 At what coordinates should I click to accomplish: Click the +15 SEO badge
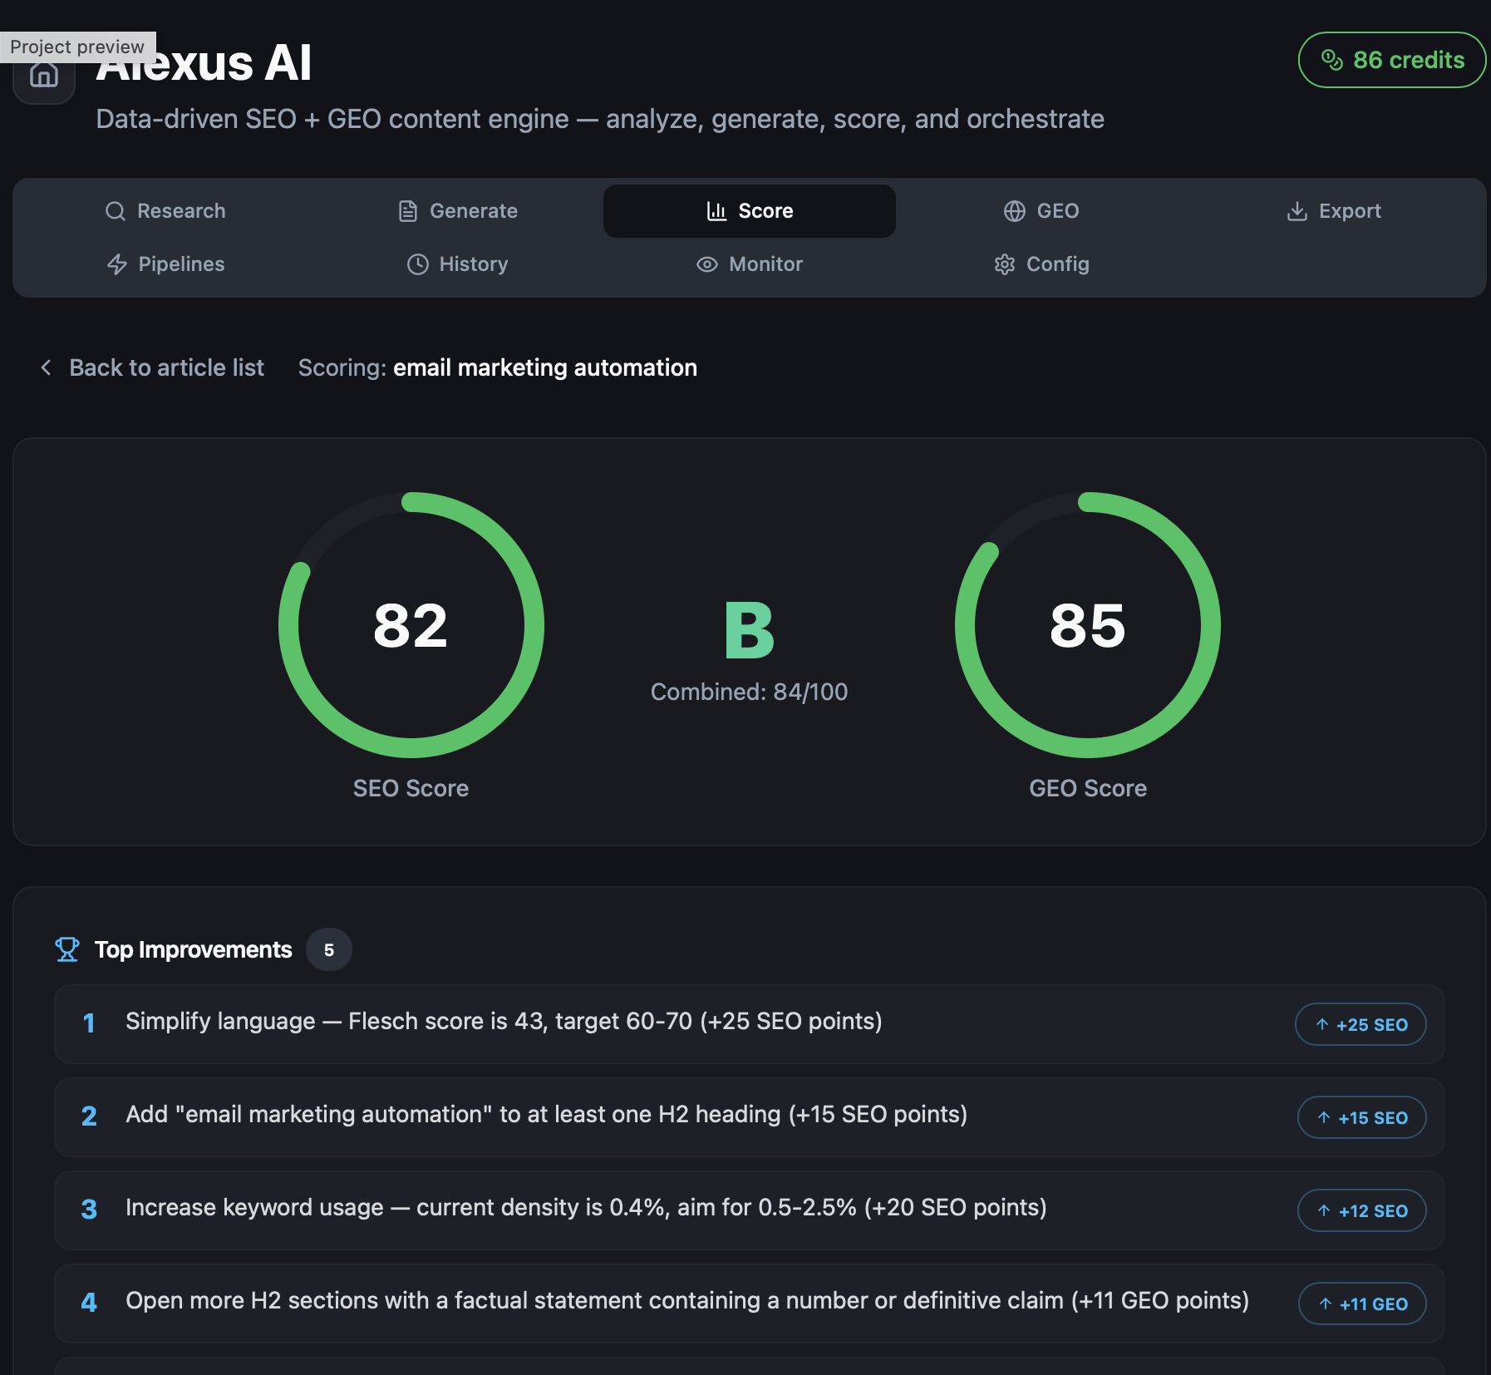1362,1117
